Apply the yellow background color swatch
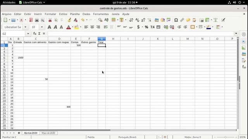The image size is (248, 139). pos(77,27)
